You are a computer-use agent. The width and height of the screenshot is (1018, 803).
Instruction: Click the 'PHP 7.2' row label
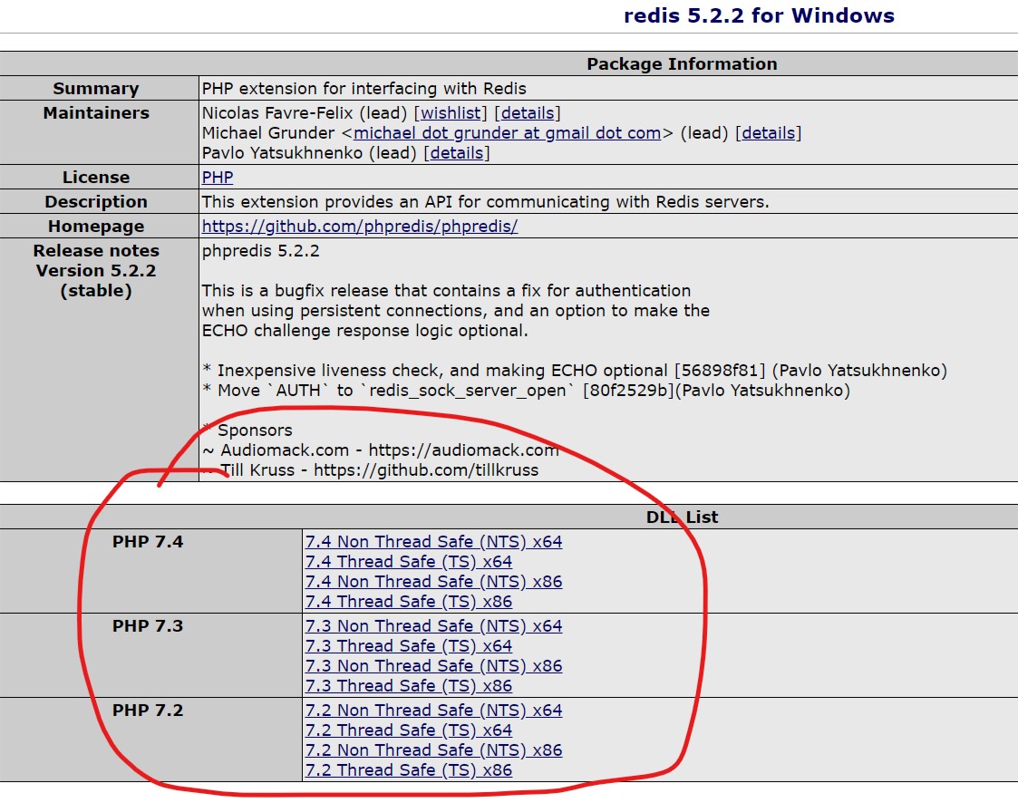click(148, 711)
